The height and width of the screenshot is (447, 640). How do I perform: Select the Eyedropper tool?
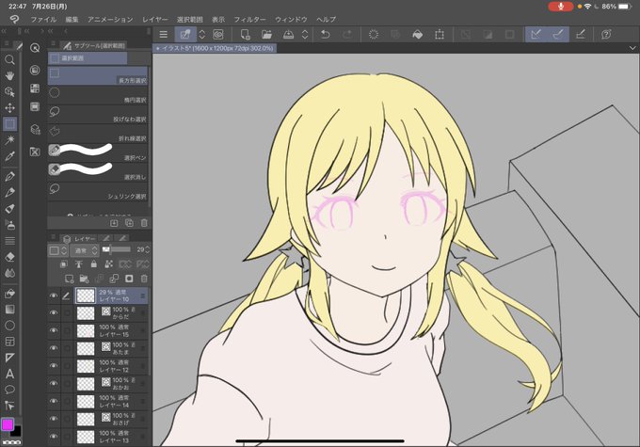tap(9, 156)
